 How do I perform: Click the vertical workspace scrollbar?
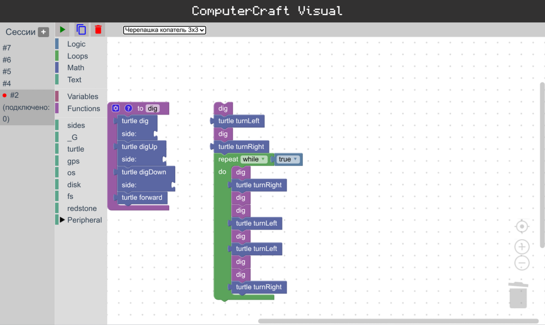point(542,165)
